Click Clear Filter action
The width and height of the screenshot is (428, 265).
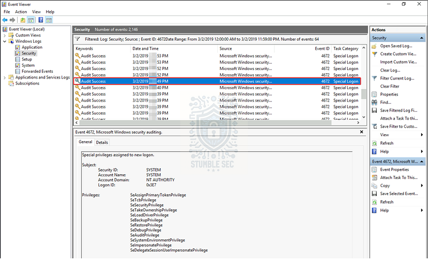point(389,87)
